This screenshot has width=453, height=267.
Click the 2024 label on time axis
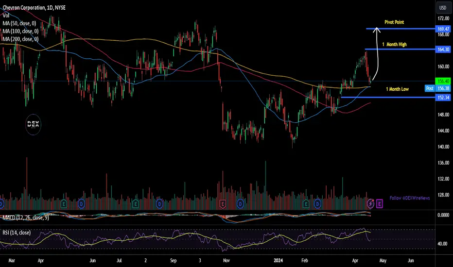(278, 260)
